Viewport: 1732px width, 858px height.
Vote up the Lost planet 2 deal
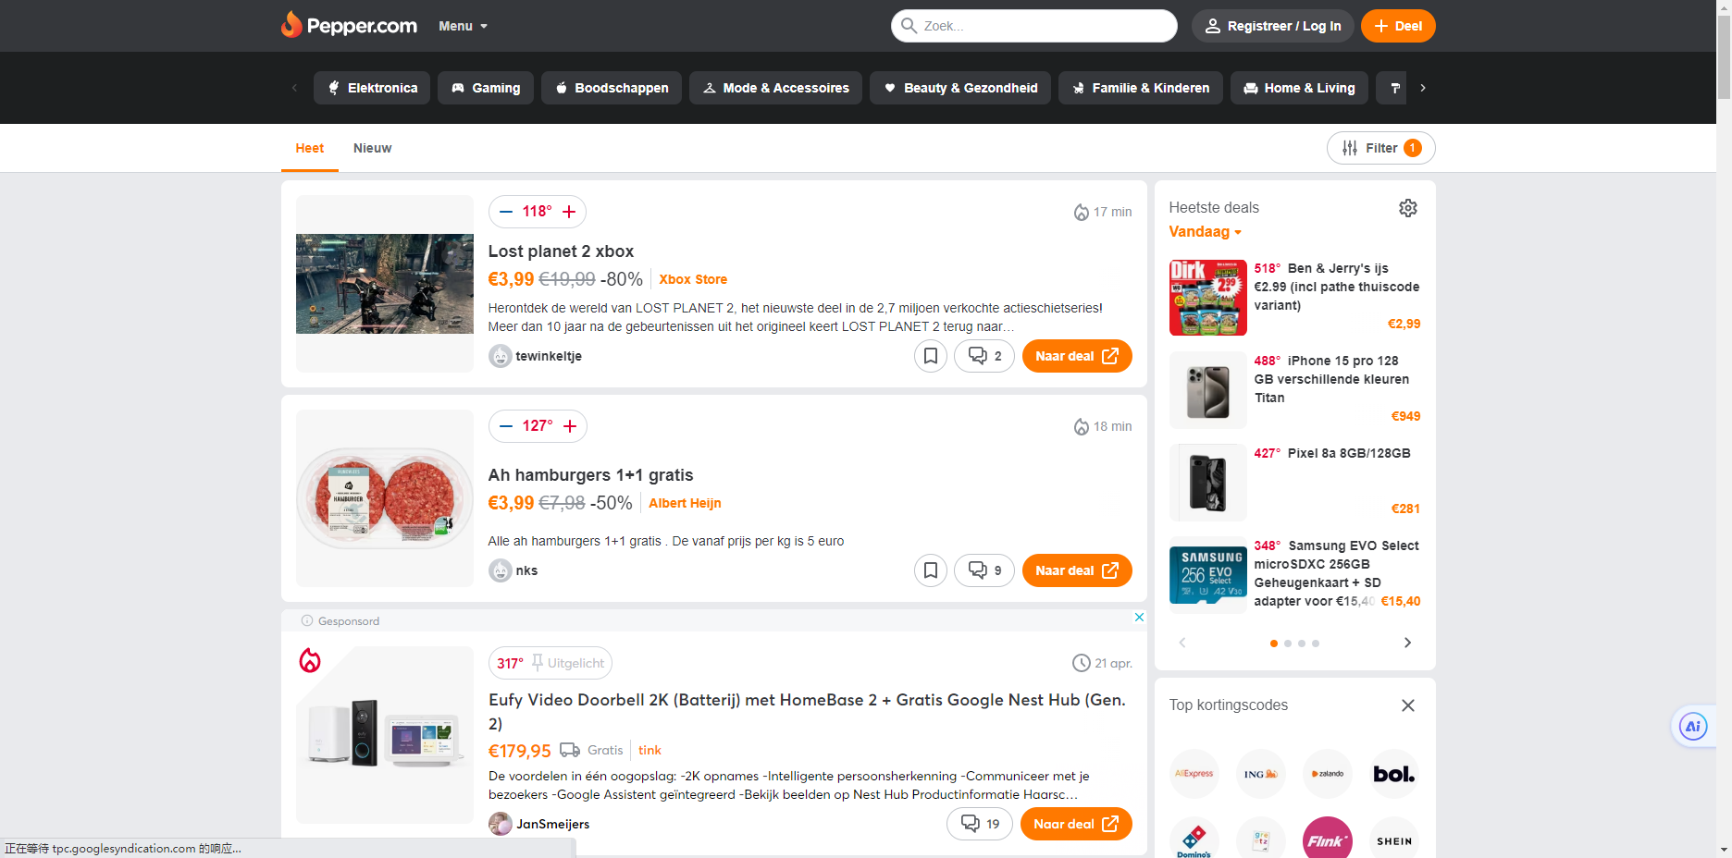[569, 212]
